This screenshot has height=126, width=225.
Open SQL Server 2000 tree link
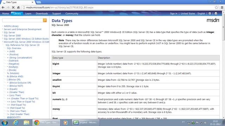[x=12, y=36]
